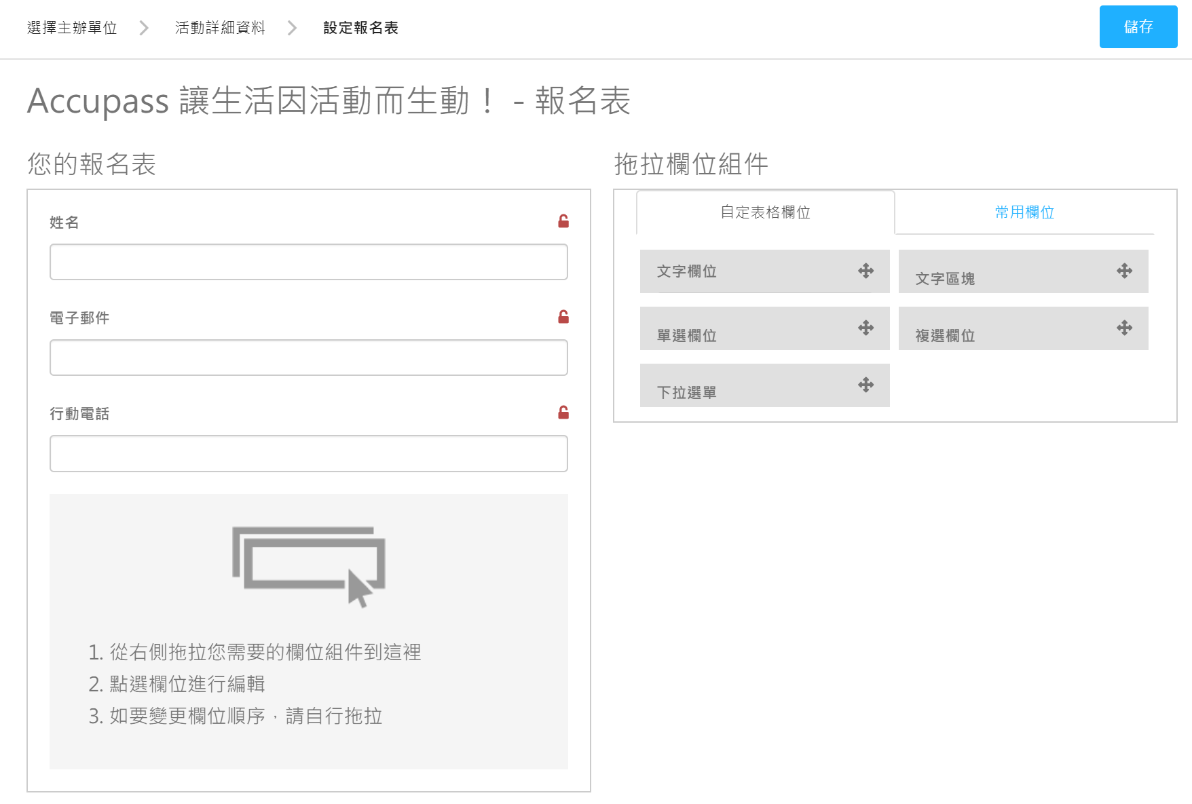Click the 行動電話 field label
The height and width of the screenshot is (804, 1192).
[x=79, y=414]
